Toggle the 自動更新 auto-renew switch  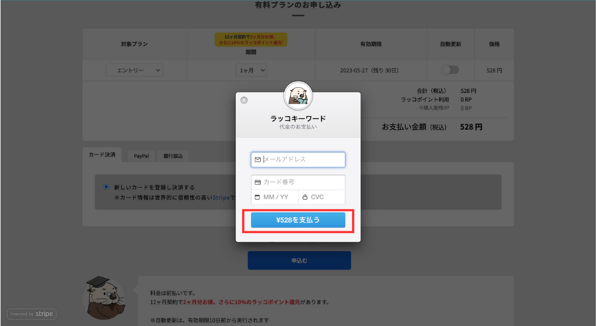450,70
